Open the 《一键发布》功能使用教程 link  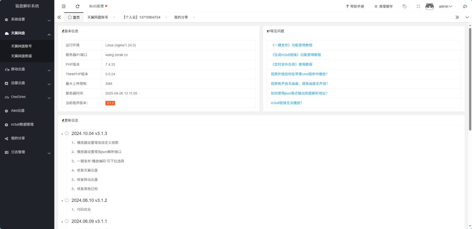(292, 45)
